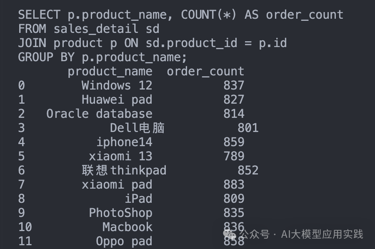Click the 'iPad' product cell
The width and height of the screenshot is (375, 249).
[x=138, y=199]
